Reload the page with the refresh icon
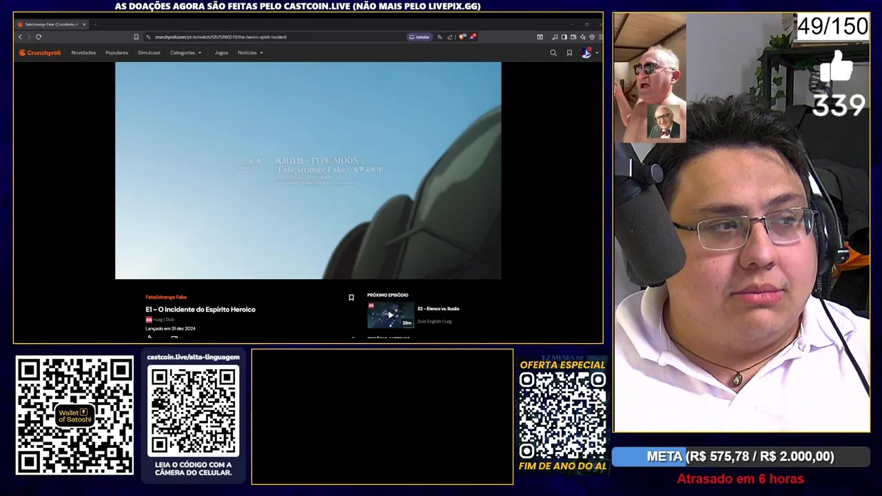Image resolution: width=882 pixels, height=496 pixels. click(39, 37)
